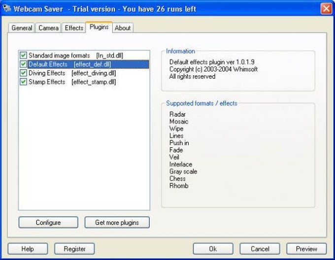Confirm with the Ok button
This screenshot has height=260, width=335.
click(x=213, y=249)
